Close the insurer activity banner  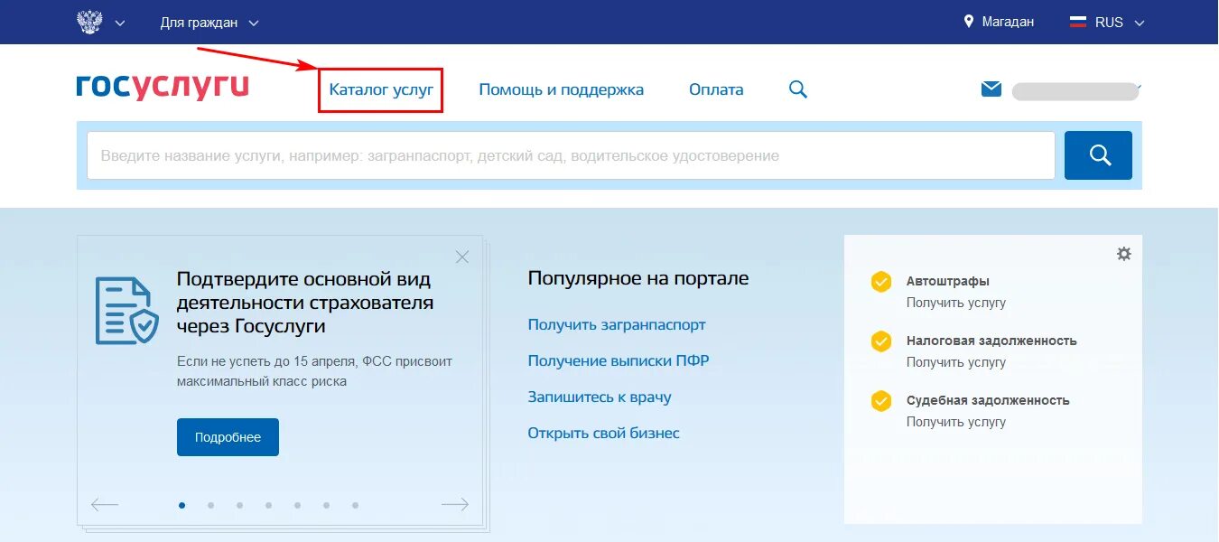[x=462, y=257]
